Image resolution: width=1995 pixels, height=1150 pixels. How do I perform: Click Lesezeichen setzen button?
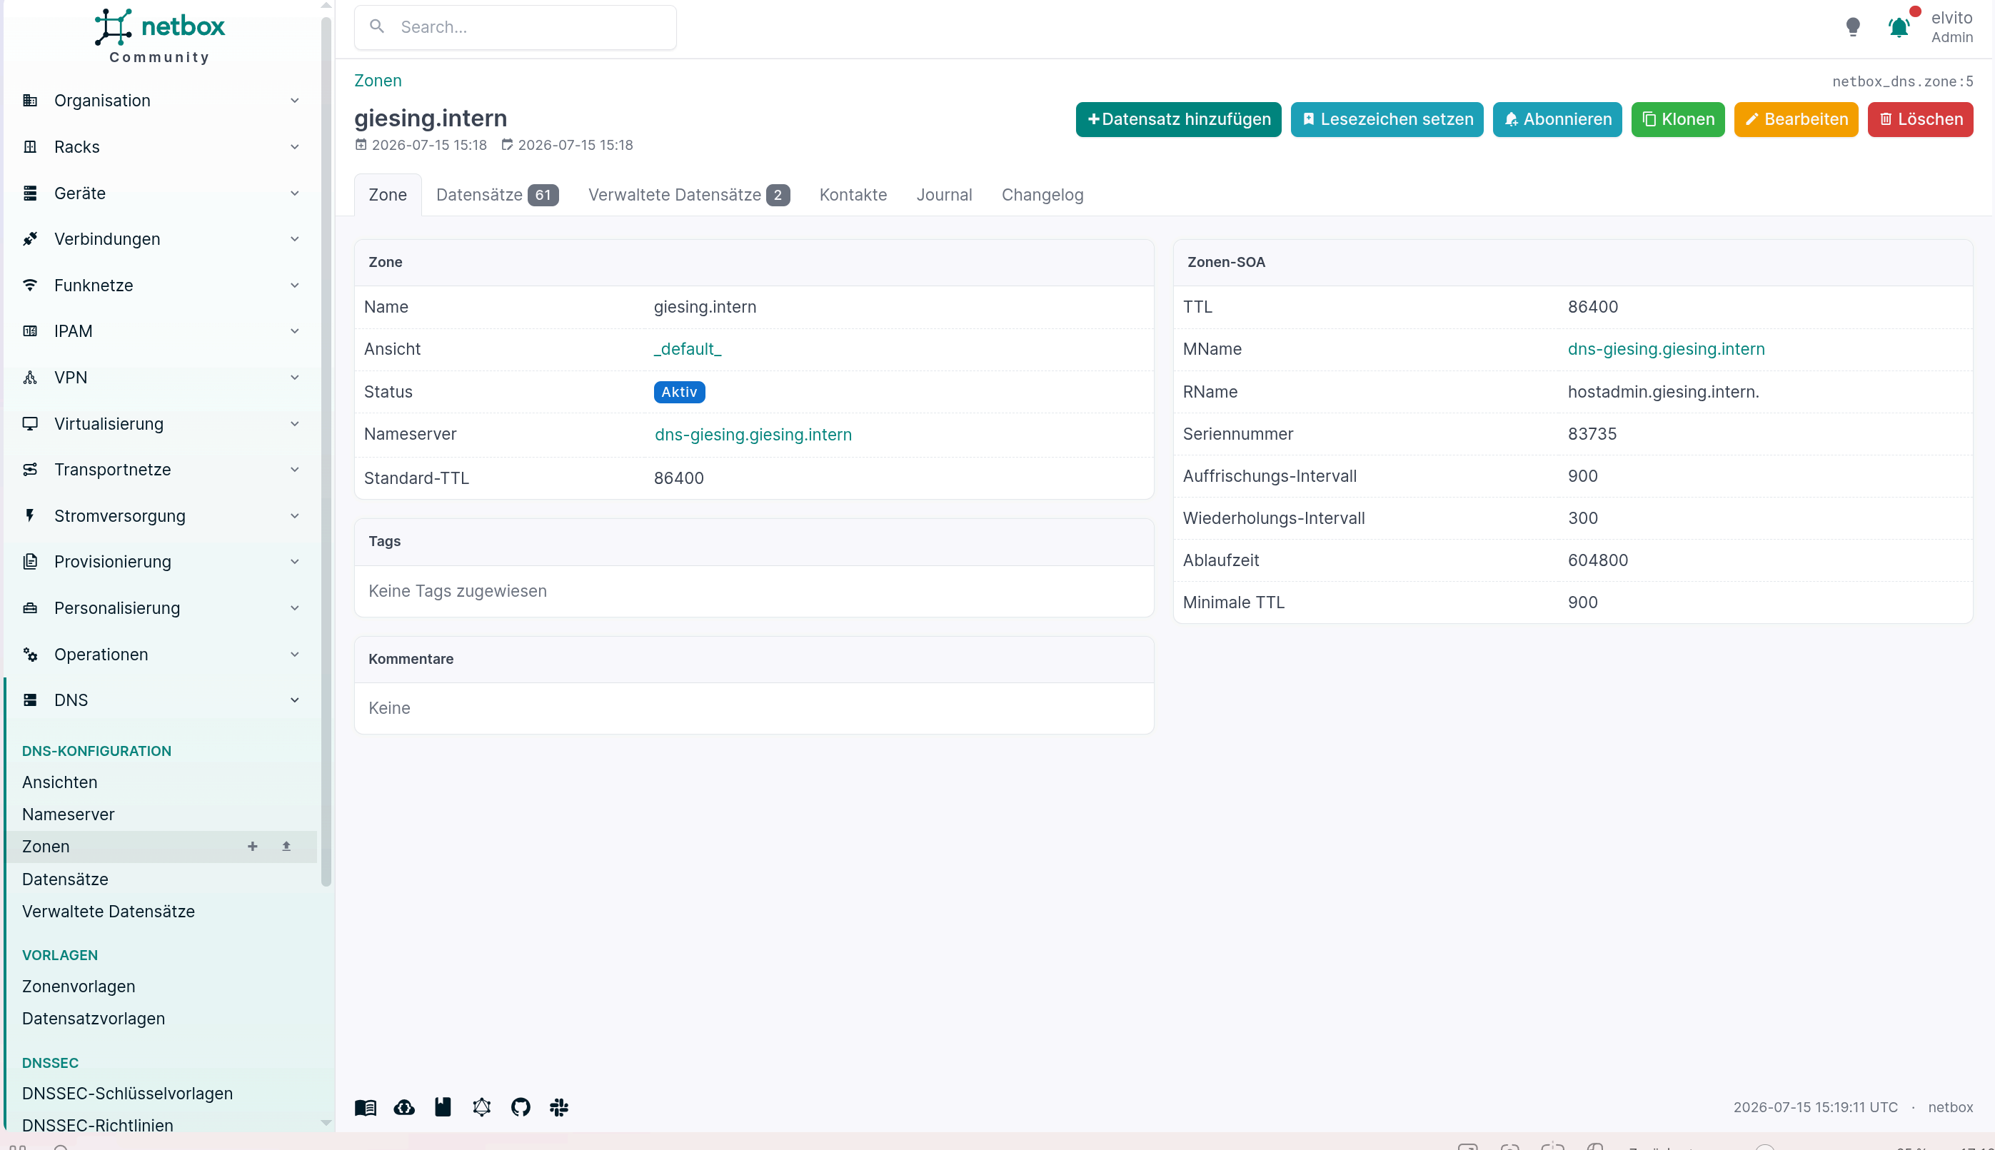pyautogui.click(x=1387, y=119)
